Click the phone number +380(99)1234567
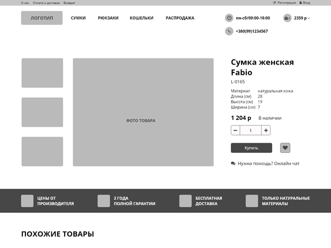331x248 pixels. pos(252,31)
